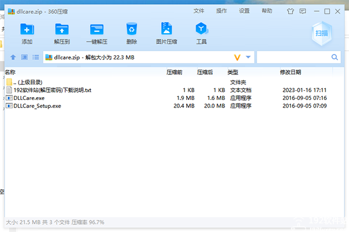Click the status bar size summary text
Image resolution: width=349 pixels, height=232 pixels.
point(55,222)
